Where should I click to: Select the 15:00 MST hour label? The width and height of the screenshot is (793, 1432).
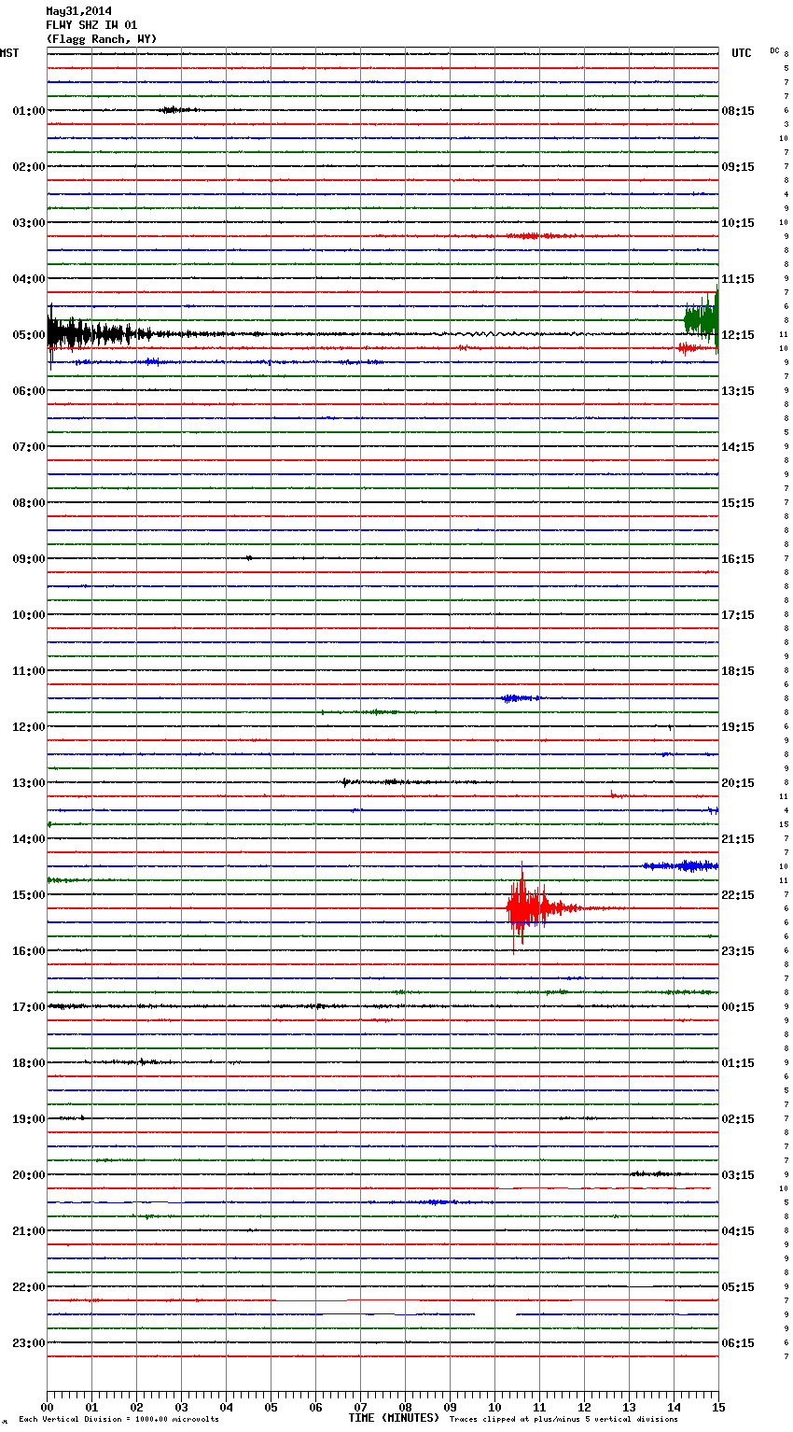tap(29, 895)
